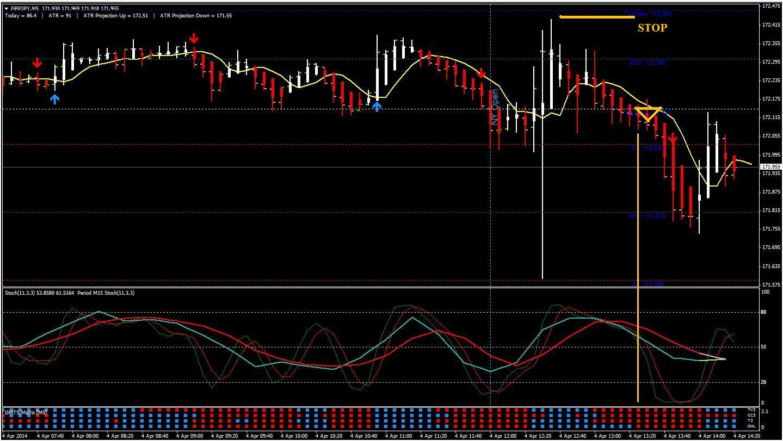Image resolution: width=783 pixels, height=441 pixels.
Task: Select the orange vertical line in Stoch panel
Action: 638,348
